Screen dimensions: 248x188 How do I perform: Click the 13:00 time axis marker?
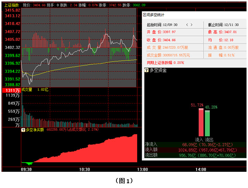click(x=143, y=170)
